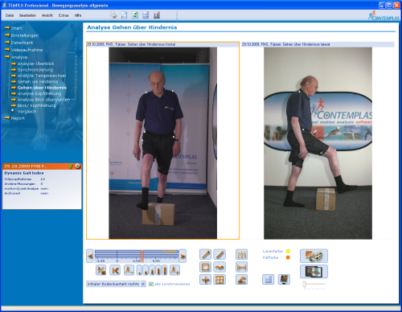Viewport: 402px width, 312px height.
Task: Open Videoaufnahme in sidebar
Action: tap(27, 50)
